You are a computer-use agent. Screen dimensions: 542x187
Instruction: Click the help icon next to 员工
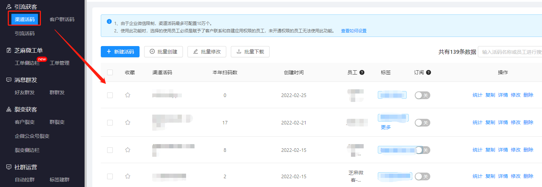pos(362,72)
